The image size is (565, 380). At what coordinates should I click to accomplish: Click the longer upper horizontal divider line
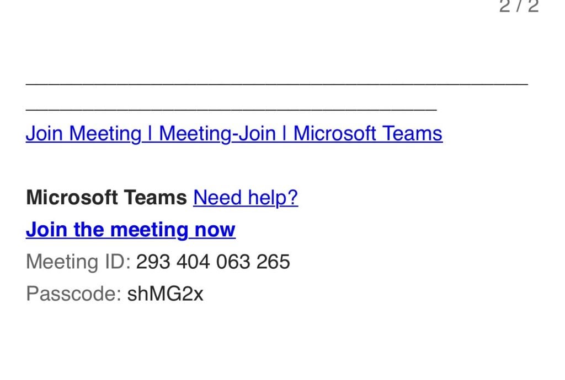276,84
